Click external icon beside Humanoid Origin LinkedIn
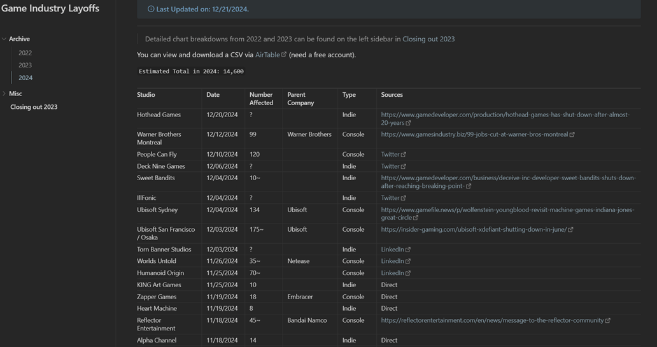 click(x=408, y=273)
